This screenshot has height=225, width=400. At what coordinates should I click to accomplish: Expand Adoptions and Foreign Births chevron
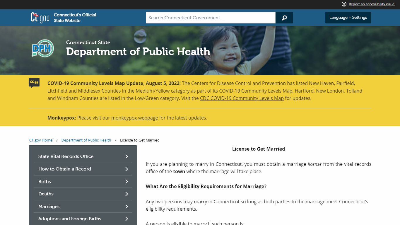(x=127, y=219)
